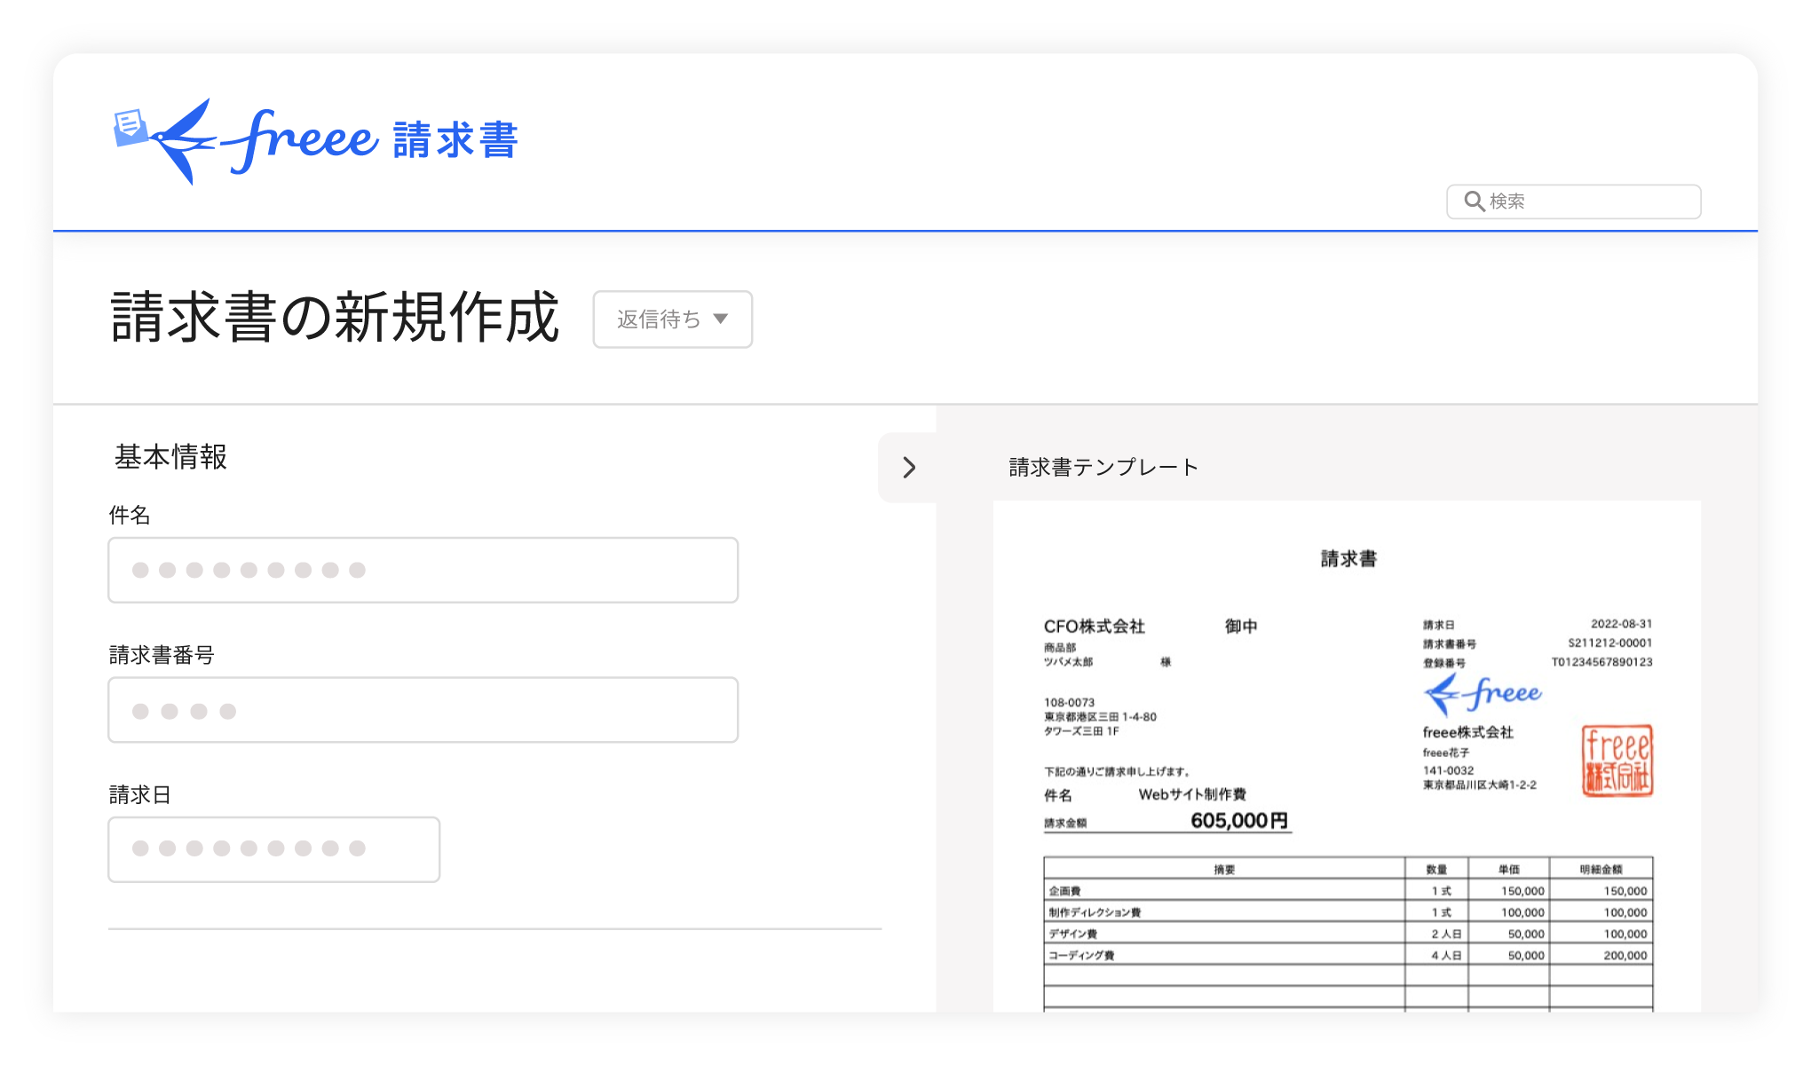Click CFO株式会社 recipient name in preview
This screenshot has height=1065, width=1811.
[1094, 627]
